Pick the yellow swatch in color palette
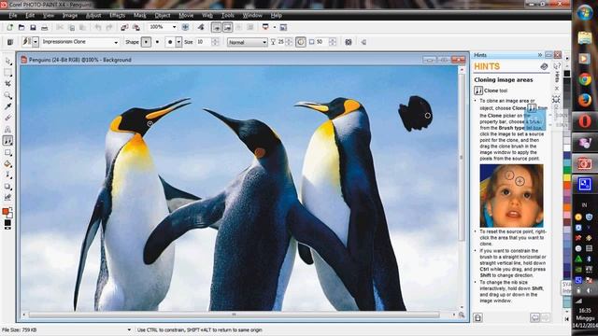 tap(567, 177)
